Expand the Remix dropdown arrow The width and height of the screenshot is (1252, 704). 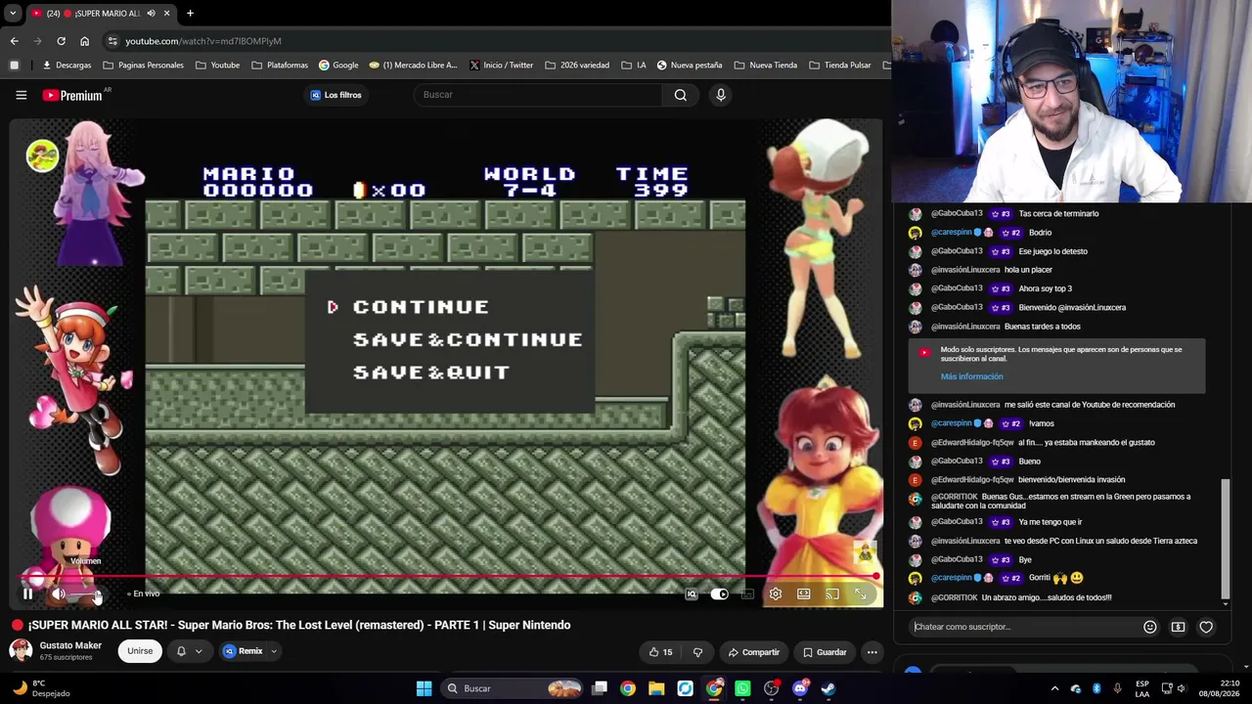point(274,651)
